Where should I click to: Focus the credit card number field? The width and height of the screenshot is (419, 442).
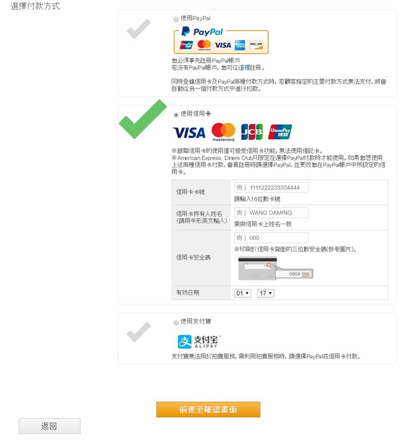271,187
